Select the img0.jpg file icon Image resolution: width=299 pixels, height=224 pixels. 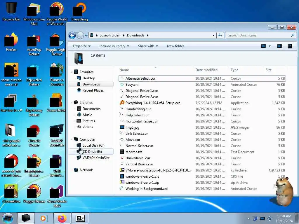click(x=122, y=127)
